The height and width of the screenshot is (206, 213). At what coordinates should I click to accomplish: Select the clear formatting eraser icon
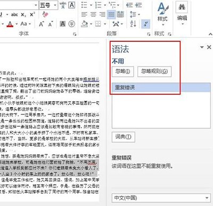pyautogui.click(x=45, y=14)
